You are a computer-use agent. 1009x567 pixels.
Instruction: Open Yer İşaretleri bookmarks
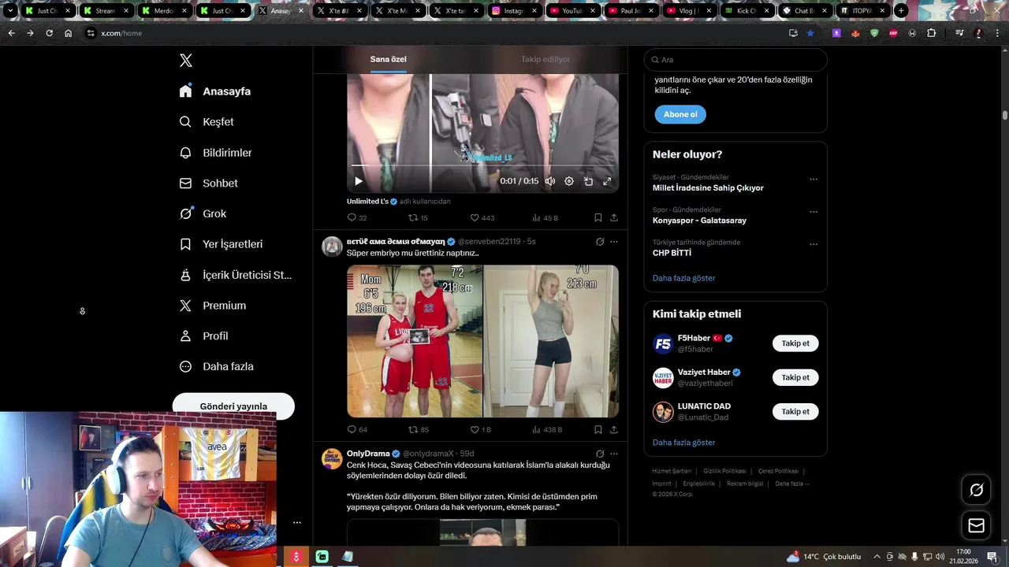pos(221,244)
